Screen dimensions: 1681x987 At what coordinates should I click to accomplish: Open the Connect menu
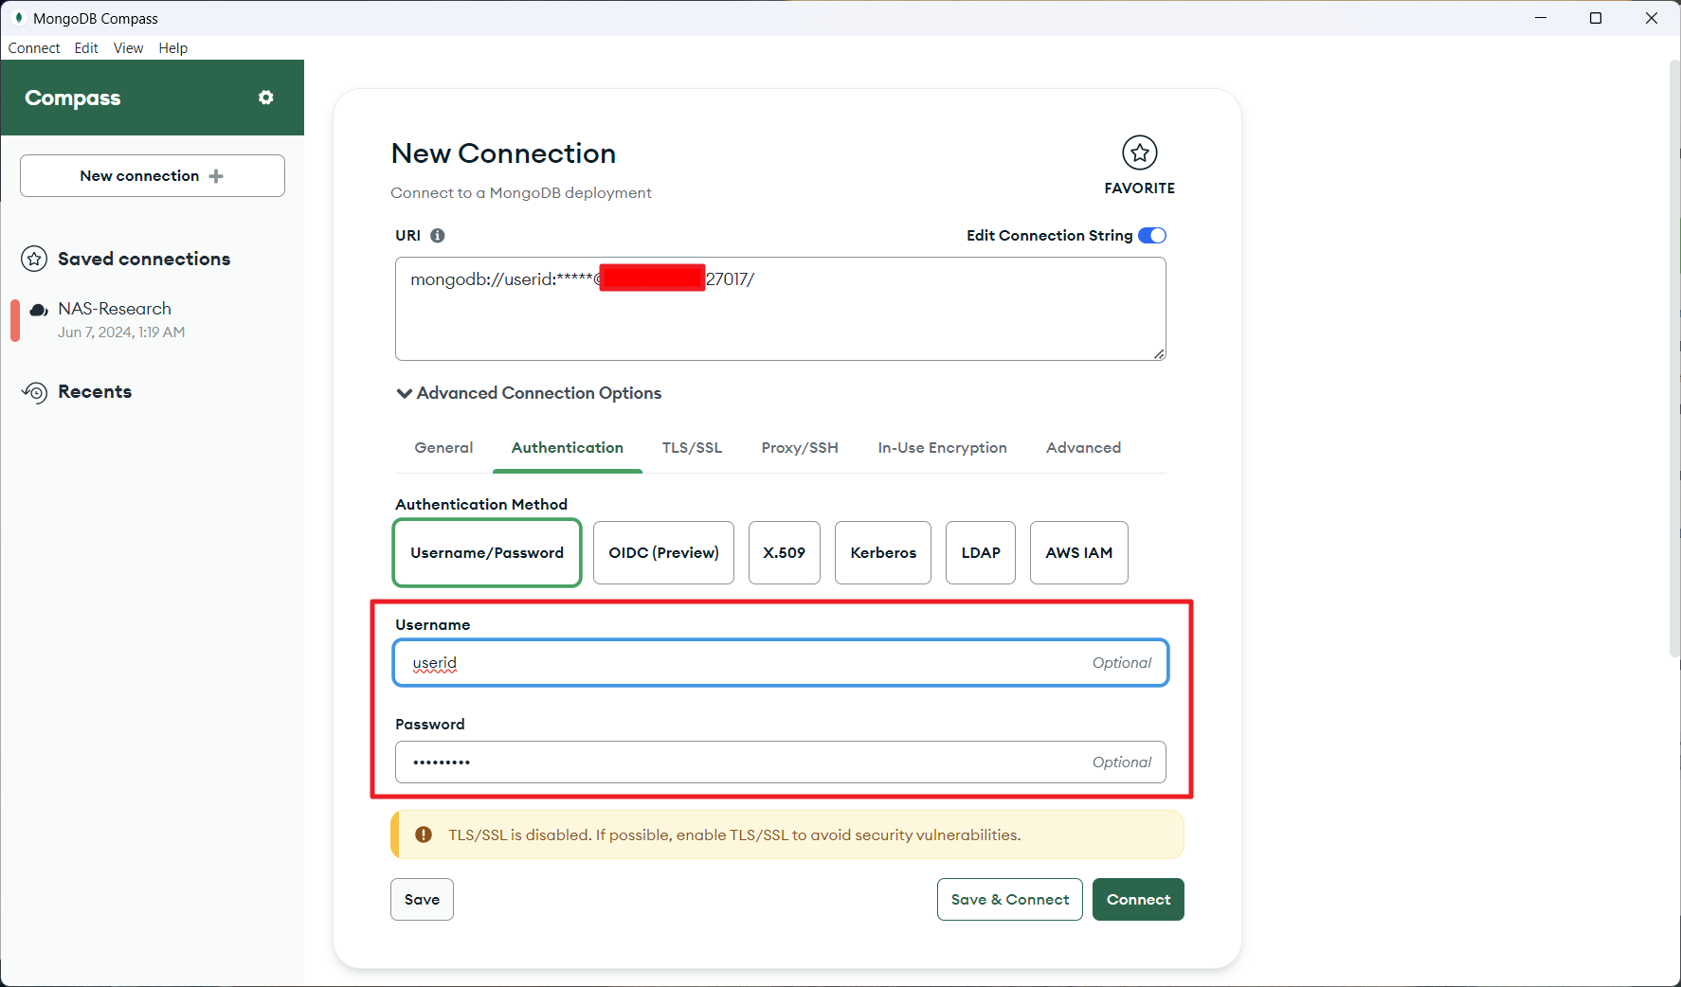click(x=34, y=48)
